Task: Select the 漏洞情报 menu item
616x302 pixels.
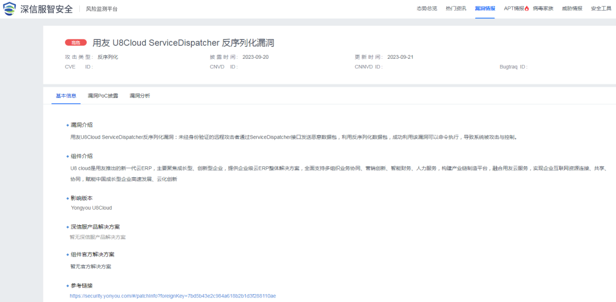Action: [x=485, y=9]
